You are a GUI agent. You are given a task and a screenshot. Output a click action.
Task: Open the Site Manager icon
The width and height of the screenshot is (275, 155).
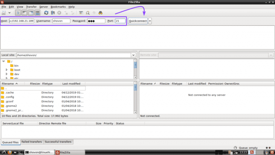(x=4, y=13)
